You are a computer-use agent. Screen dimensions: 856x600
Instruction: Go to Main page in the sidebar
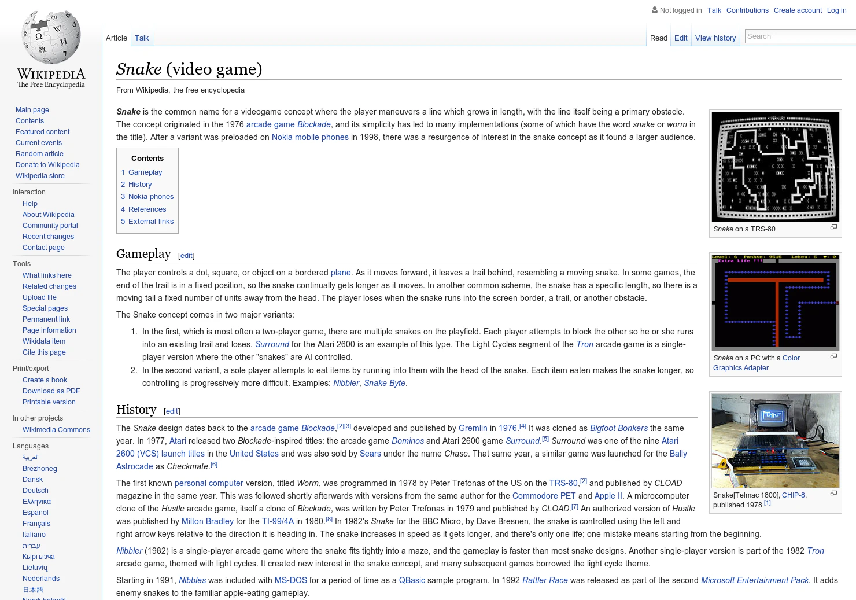click(x=32, y=110)
